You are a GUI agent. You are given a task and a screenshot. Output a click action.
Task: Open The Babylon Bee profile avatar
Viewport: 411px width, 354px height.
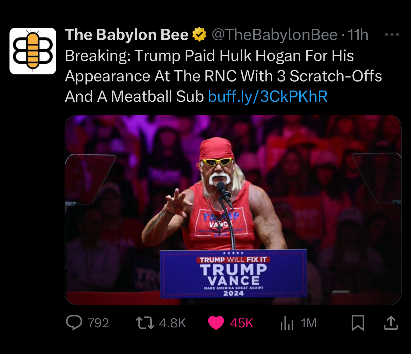(x=33, y=51)
